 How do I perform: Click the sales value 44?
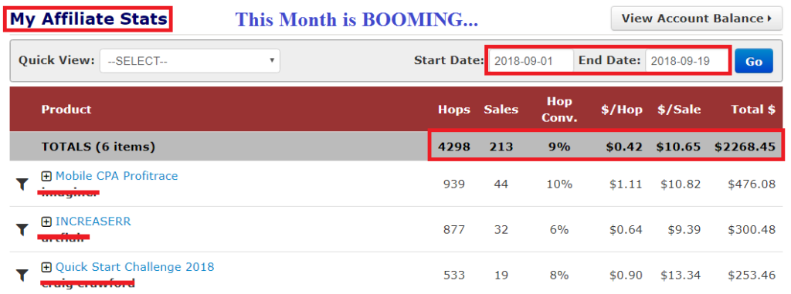pyautogui.click(x=501, y=184)
